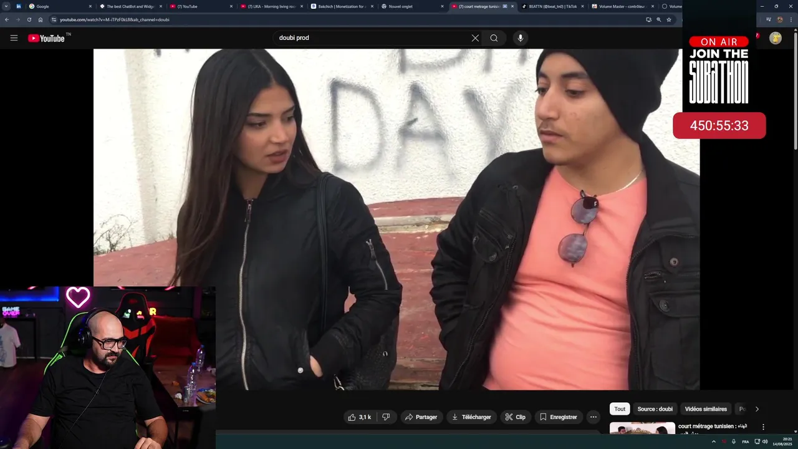Bookmark this page with the star icon

[669, 19]
